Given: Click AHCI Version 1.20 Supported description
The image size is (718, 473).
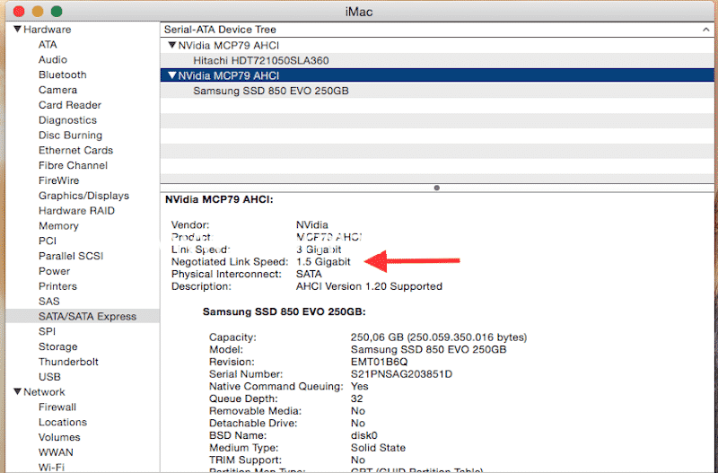Looking at the screenshot, I should tap(369, 286).
